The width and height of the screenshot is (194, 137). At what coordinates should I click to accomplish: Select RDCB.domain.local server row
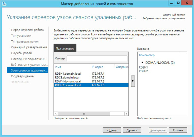[67, 77]
